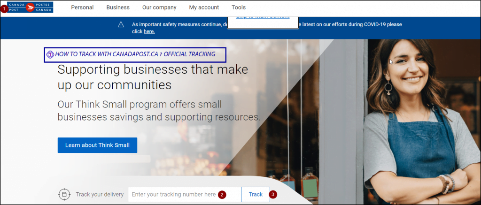Click the COVID-19 warning triangle icon
The width and height of the screenshot is (481, 205).
point(121,24)
